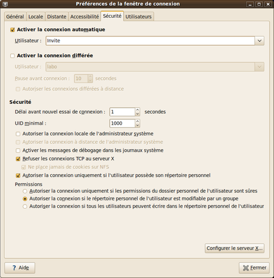The width and height of the screenshot is (274, 278).
Task: Click the question mark icon on Aide
Action: click(x=14, y=268)
